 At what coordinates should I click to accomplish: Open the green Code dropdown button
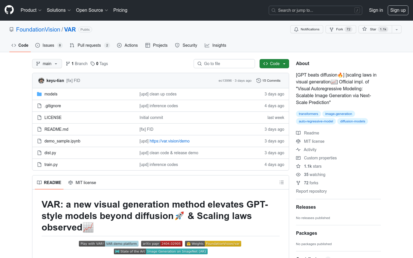(274, 64)
